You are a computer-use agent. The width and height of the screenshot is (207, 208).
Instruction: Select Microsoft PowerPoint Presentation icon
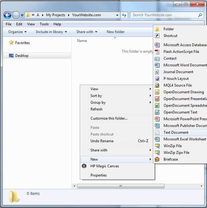click(157, 119)
